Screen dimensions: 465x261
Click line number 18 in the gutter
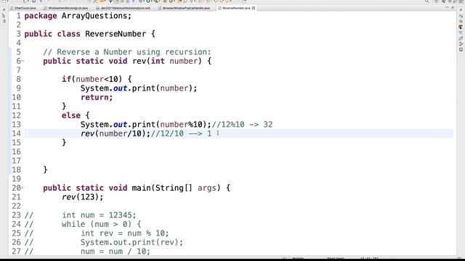(16, 170)
